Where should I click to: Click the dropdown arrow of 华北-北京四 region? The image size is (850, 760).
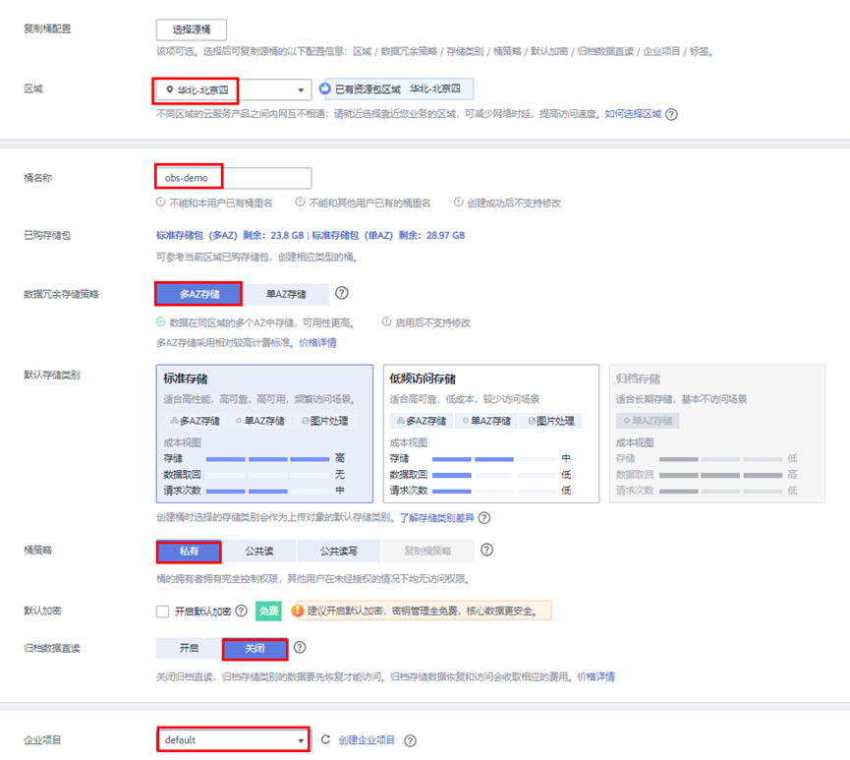(301, 90)
